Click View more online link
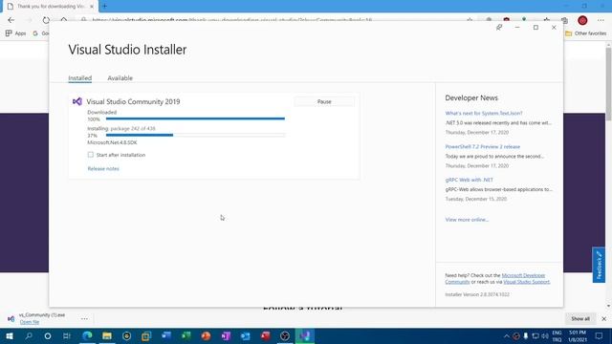 [467, 220]
